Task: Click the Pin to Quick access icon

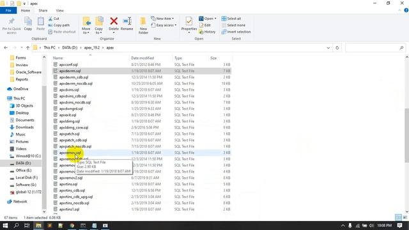Action: point(12,21)
